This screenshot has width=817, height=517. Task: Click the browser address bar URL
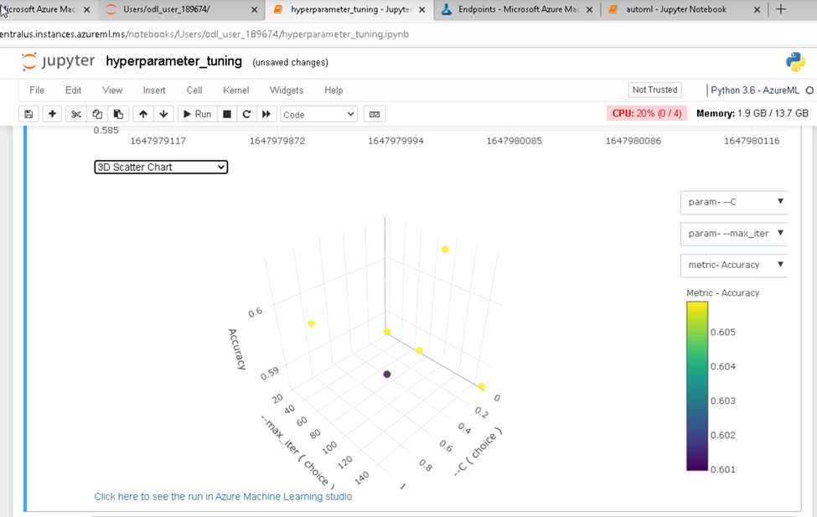pos(204,34)
